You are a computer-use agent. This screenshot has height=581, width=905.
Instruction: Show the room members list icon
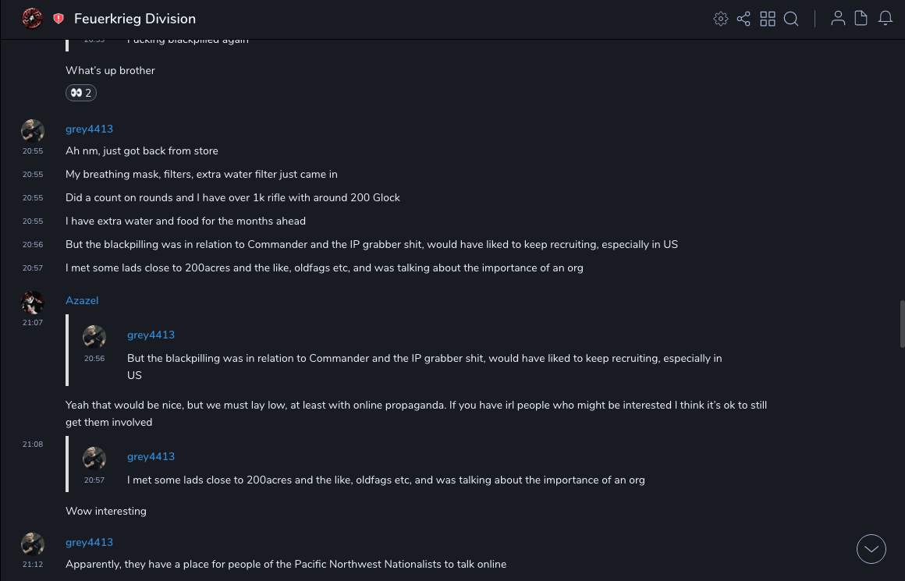(x=838, y=19)
